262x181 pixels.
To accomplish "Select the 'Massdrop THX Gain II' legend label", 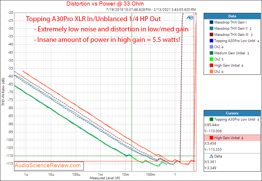I will tap(231, 28).
